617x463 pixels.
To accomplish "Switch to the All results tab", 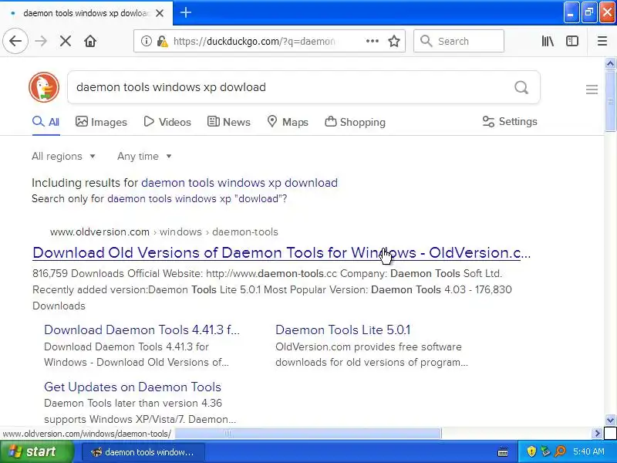I will pyautogui.click(x=46, y=122).
